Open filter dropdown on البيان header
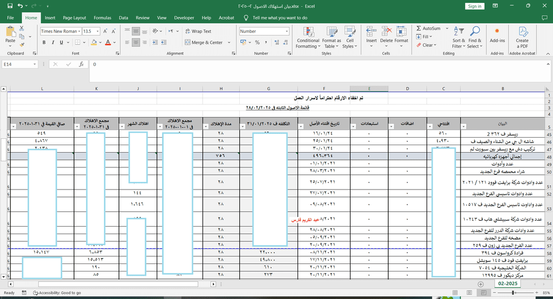Screen dimensions: 553x299 coord(464,127)
